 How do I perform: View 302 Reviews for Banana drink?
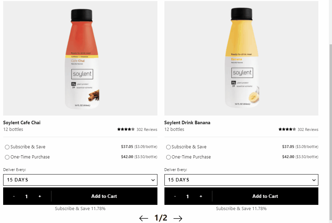[x=308, y=129]
